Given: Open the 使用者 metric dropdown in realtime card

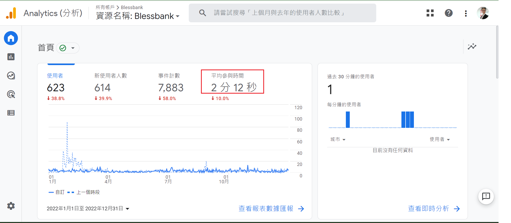Looking at the screenshot, I should (x=440, y=140).
